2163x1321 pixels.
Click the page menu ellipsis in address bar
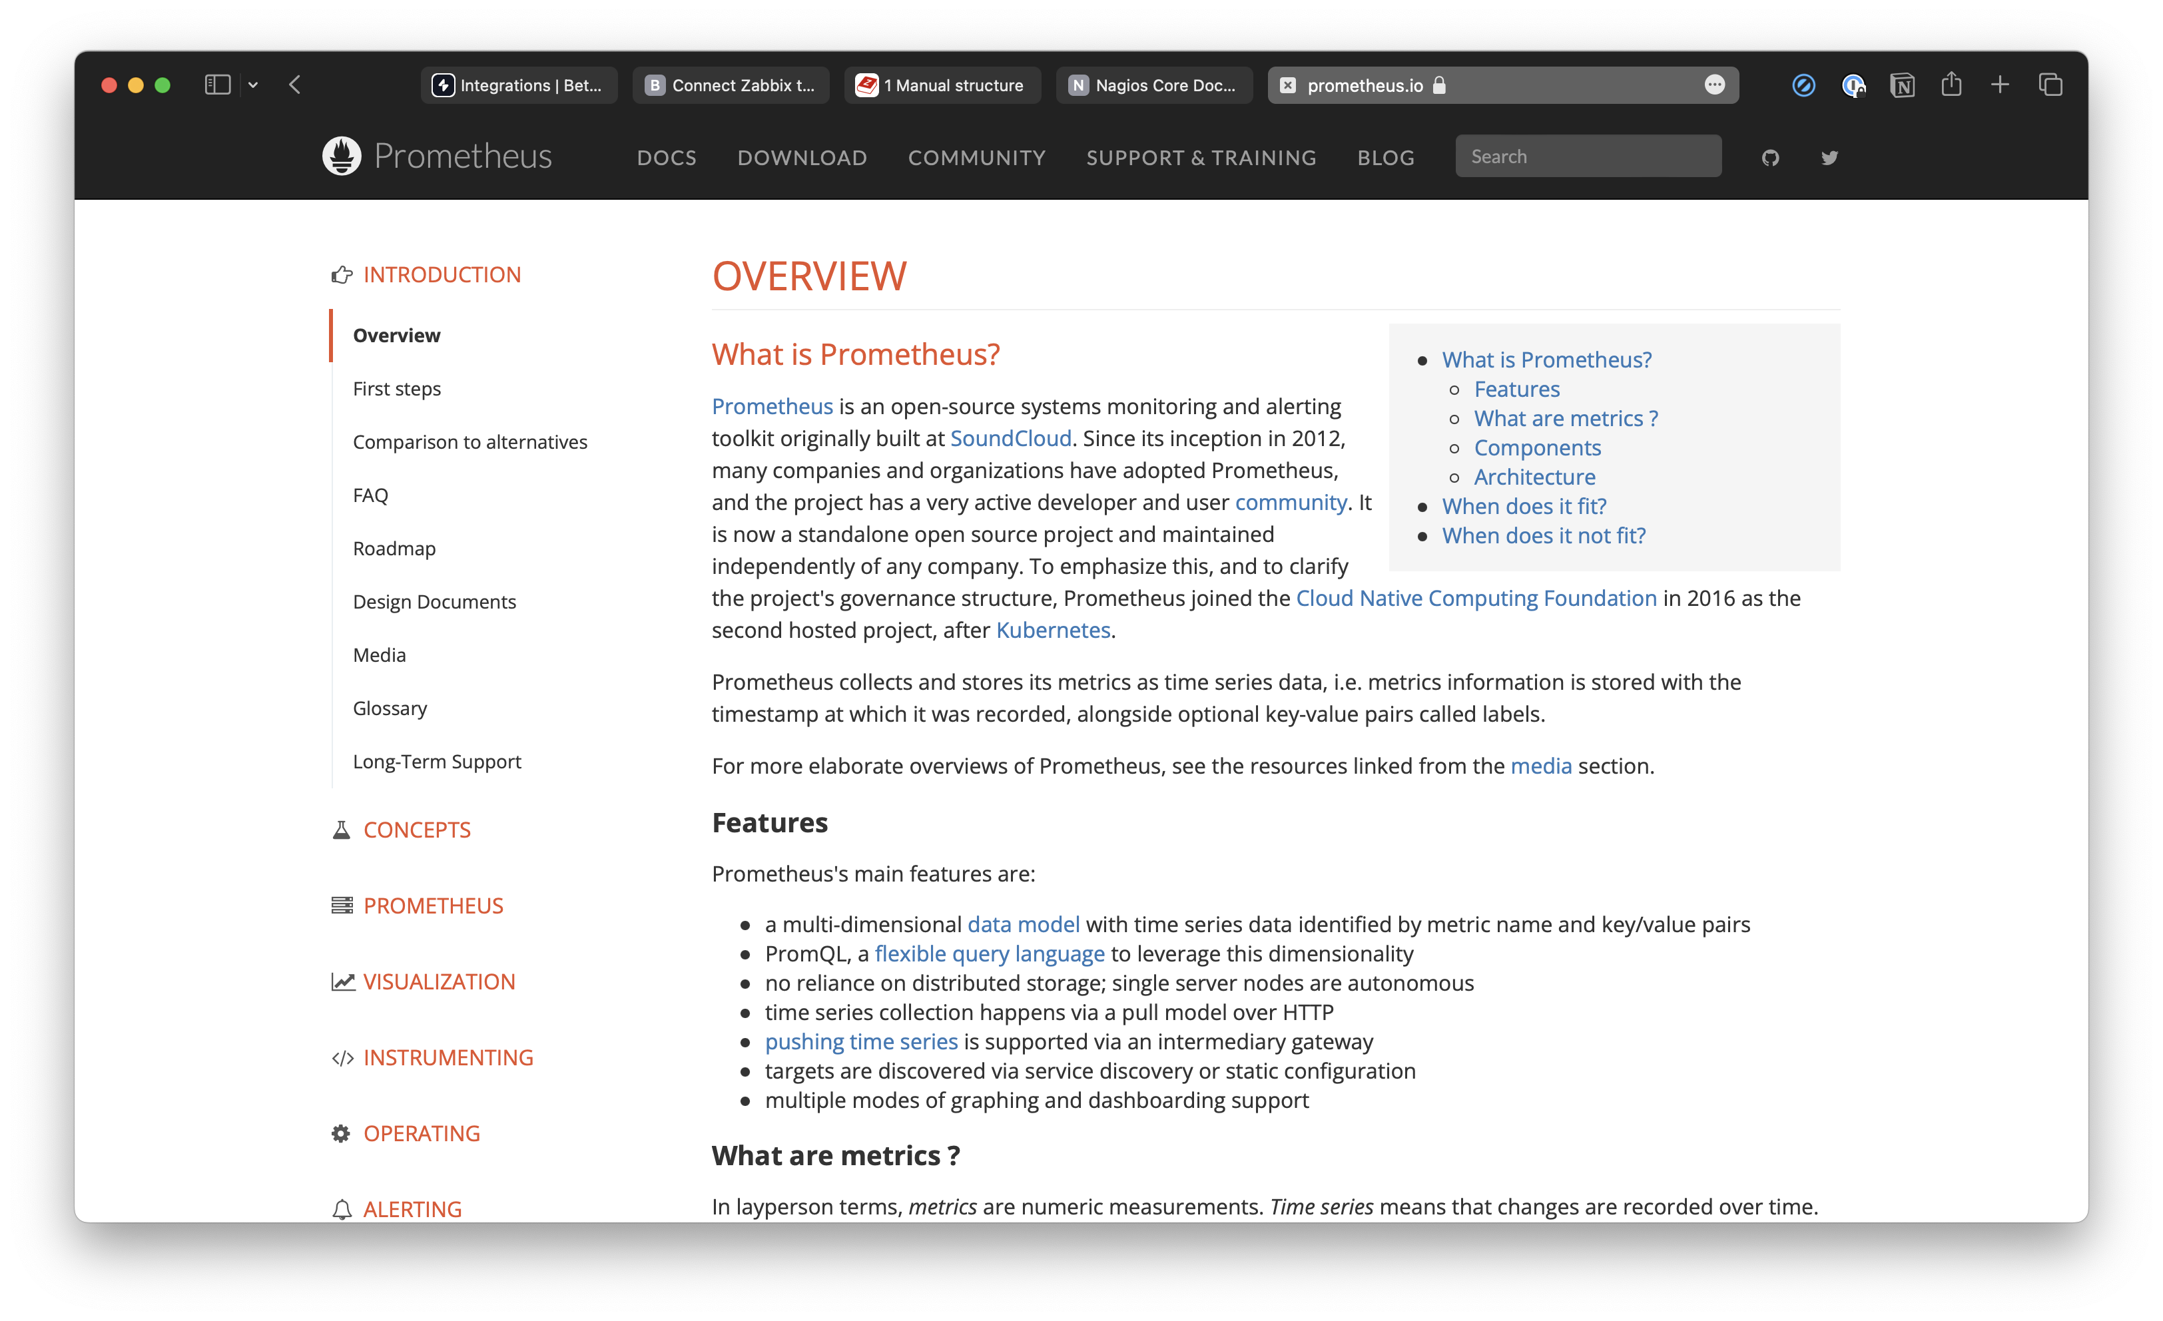point(1713,85)
